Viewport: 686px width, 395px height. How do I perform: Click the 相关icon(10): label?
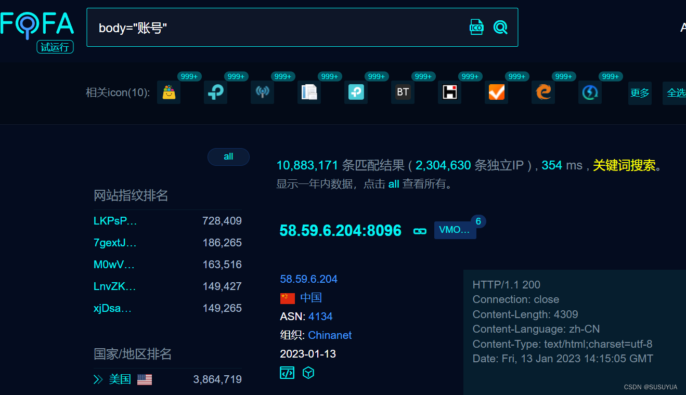118,93
